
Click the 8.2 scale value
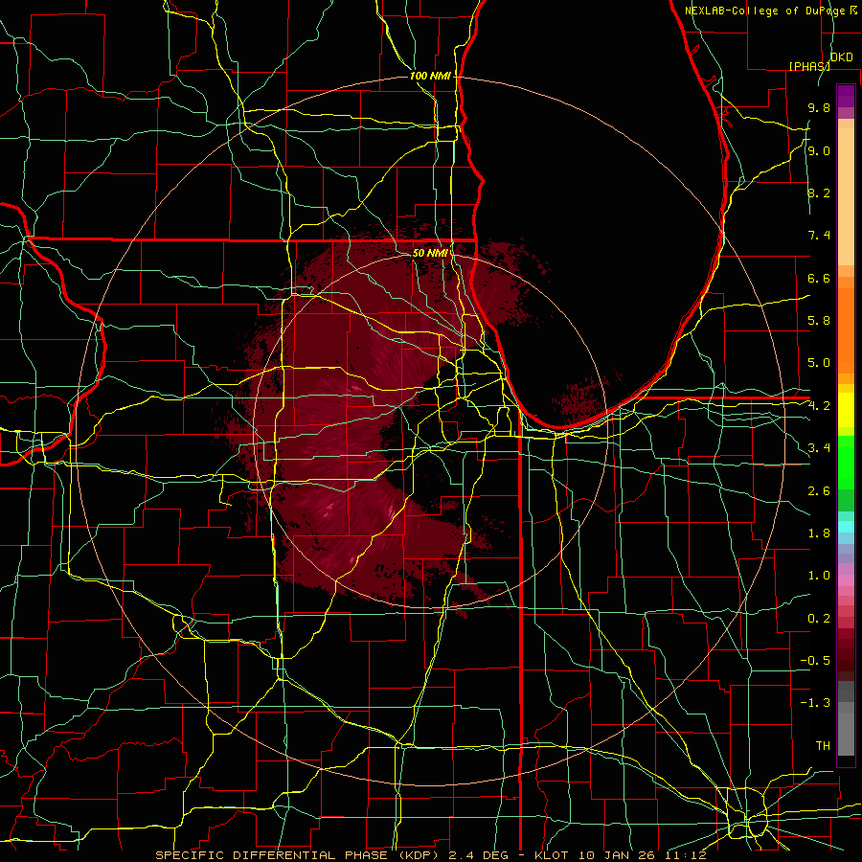819,193
